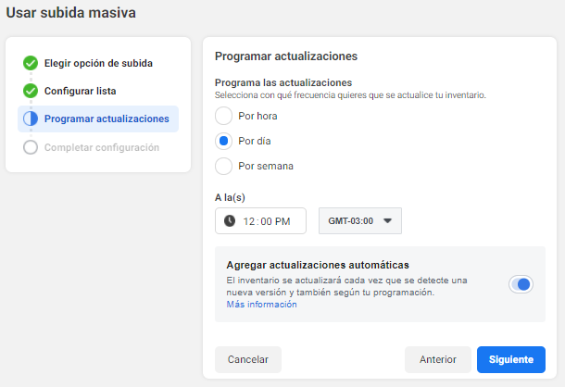
Task: Click half-filled circle icon for Programar actualizaciones
Action: 31,119
